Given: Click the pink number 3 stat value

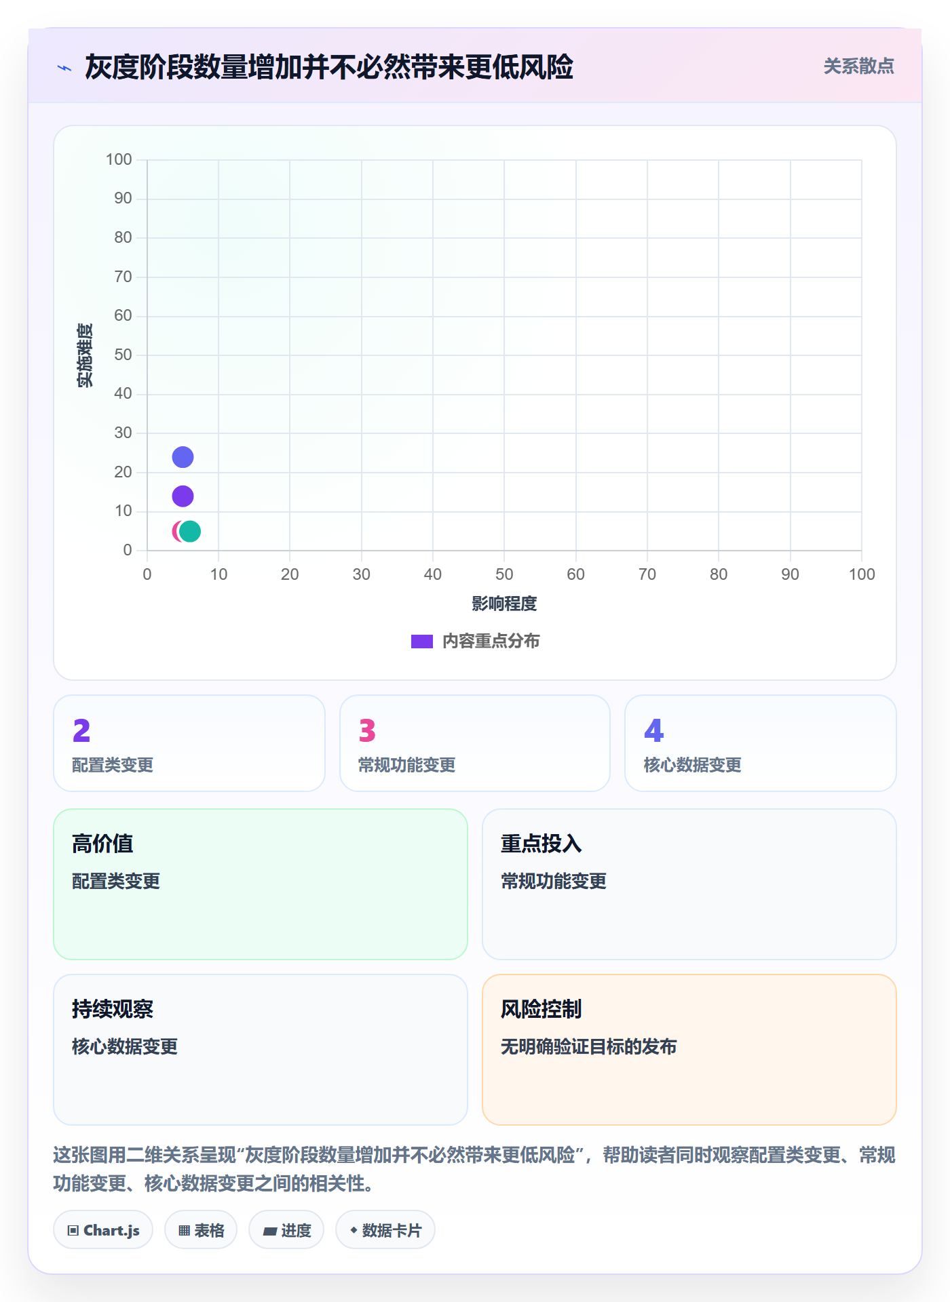Looking at the screenshot, I should point(367,730).
